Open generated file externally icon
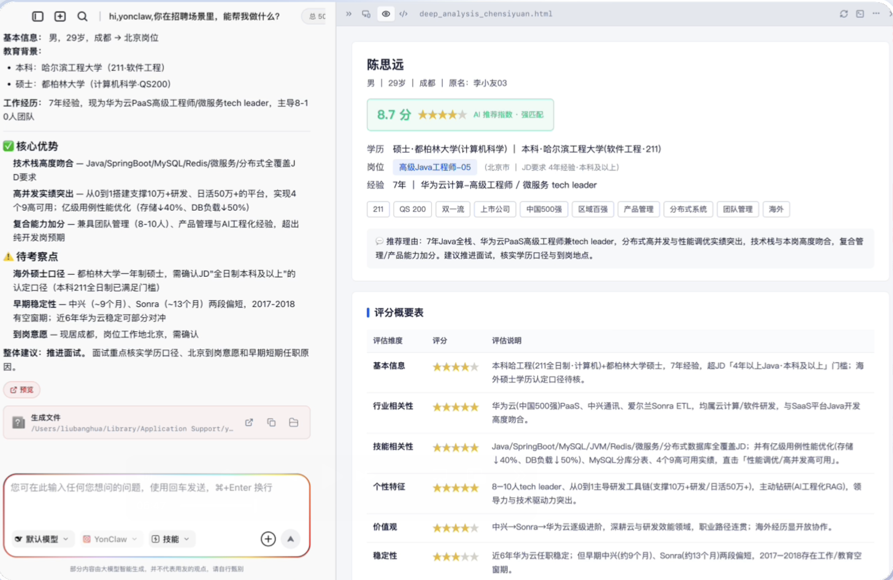The width and height of the screenshot is (893, 580). coord(249,422)
